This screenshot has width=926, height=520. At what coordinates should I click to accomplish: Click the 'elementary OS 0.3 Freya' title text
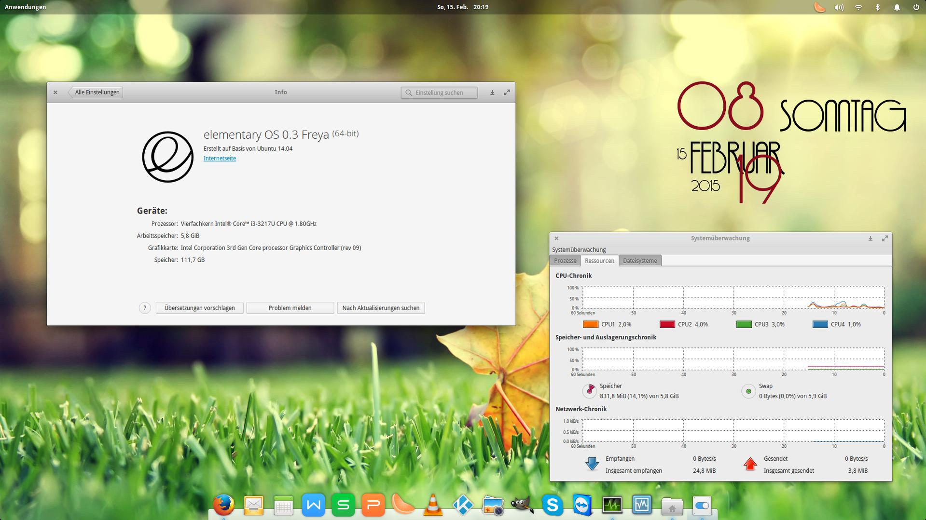(266, 134)
